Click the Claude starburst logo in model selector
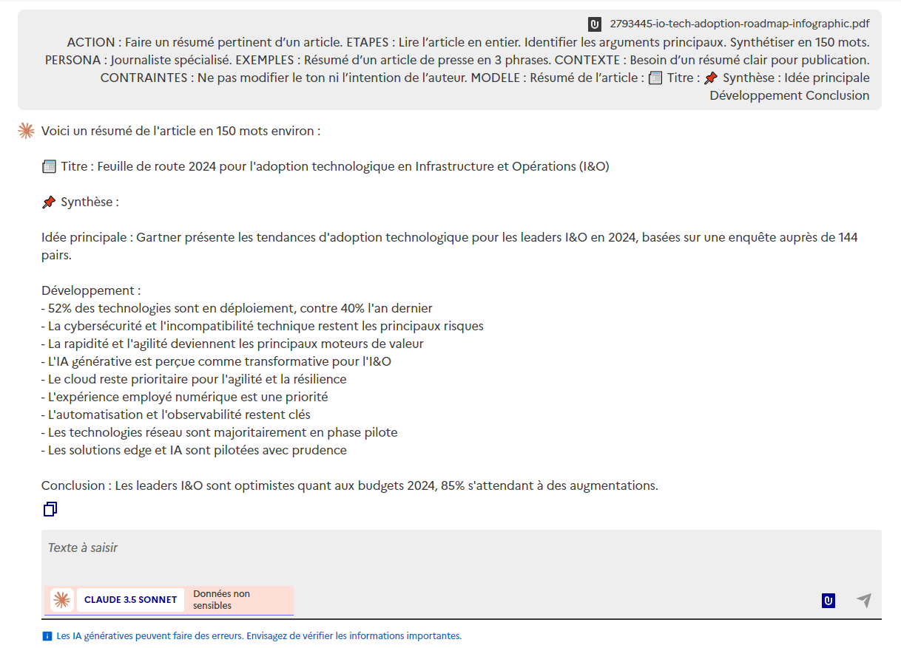 point(61,599)
